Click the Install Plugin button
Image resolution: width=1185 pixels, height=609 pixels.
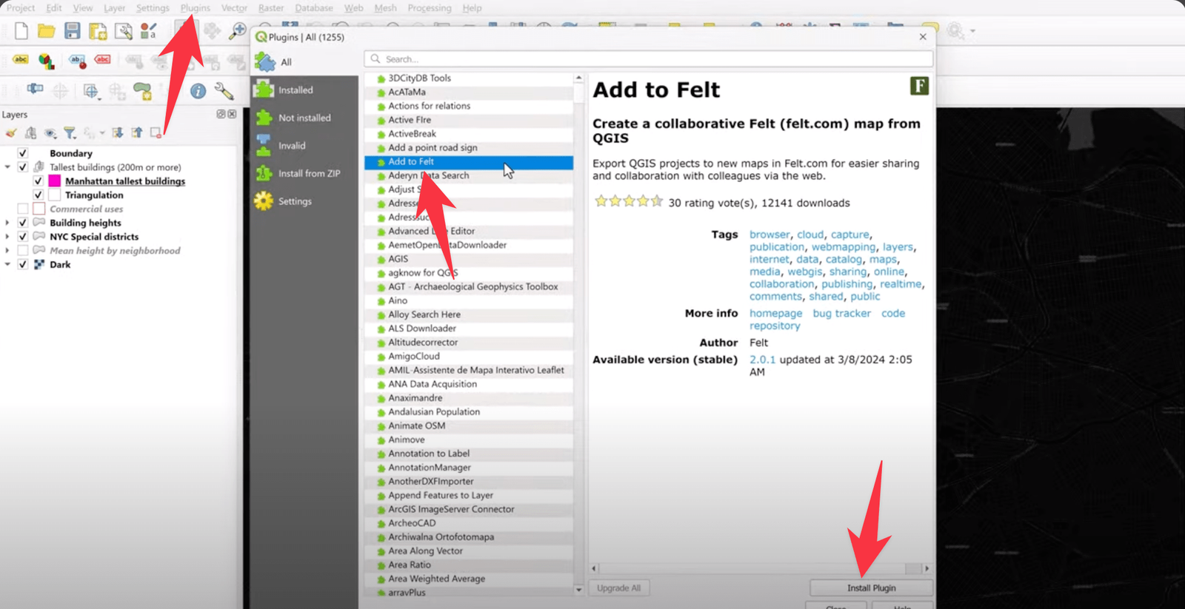point(871,588)
